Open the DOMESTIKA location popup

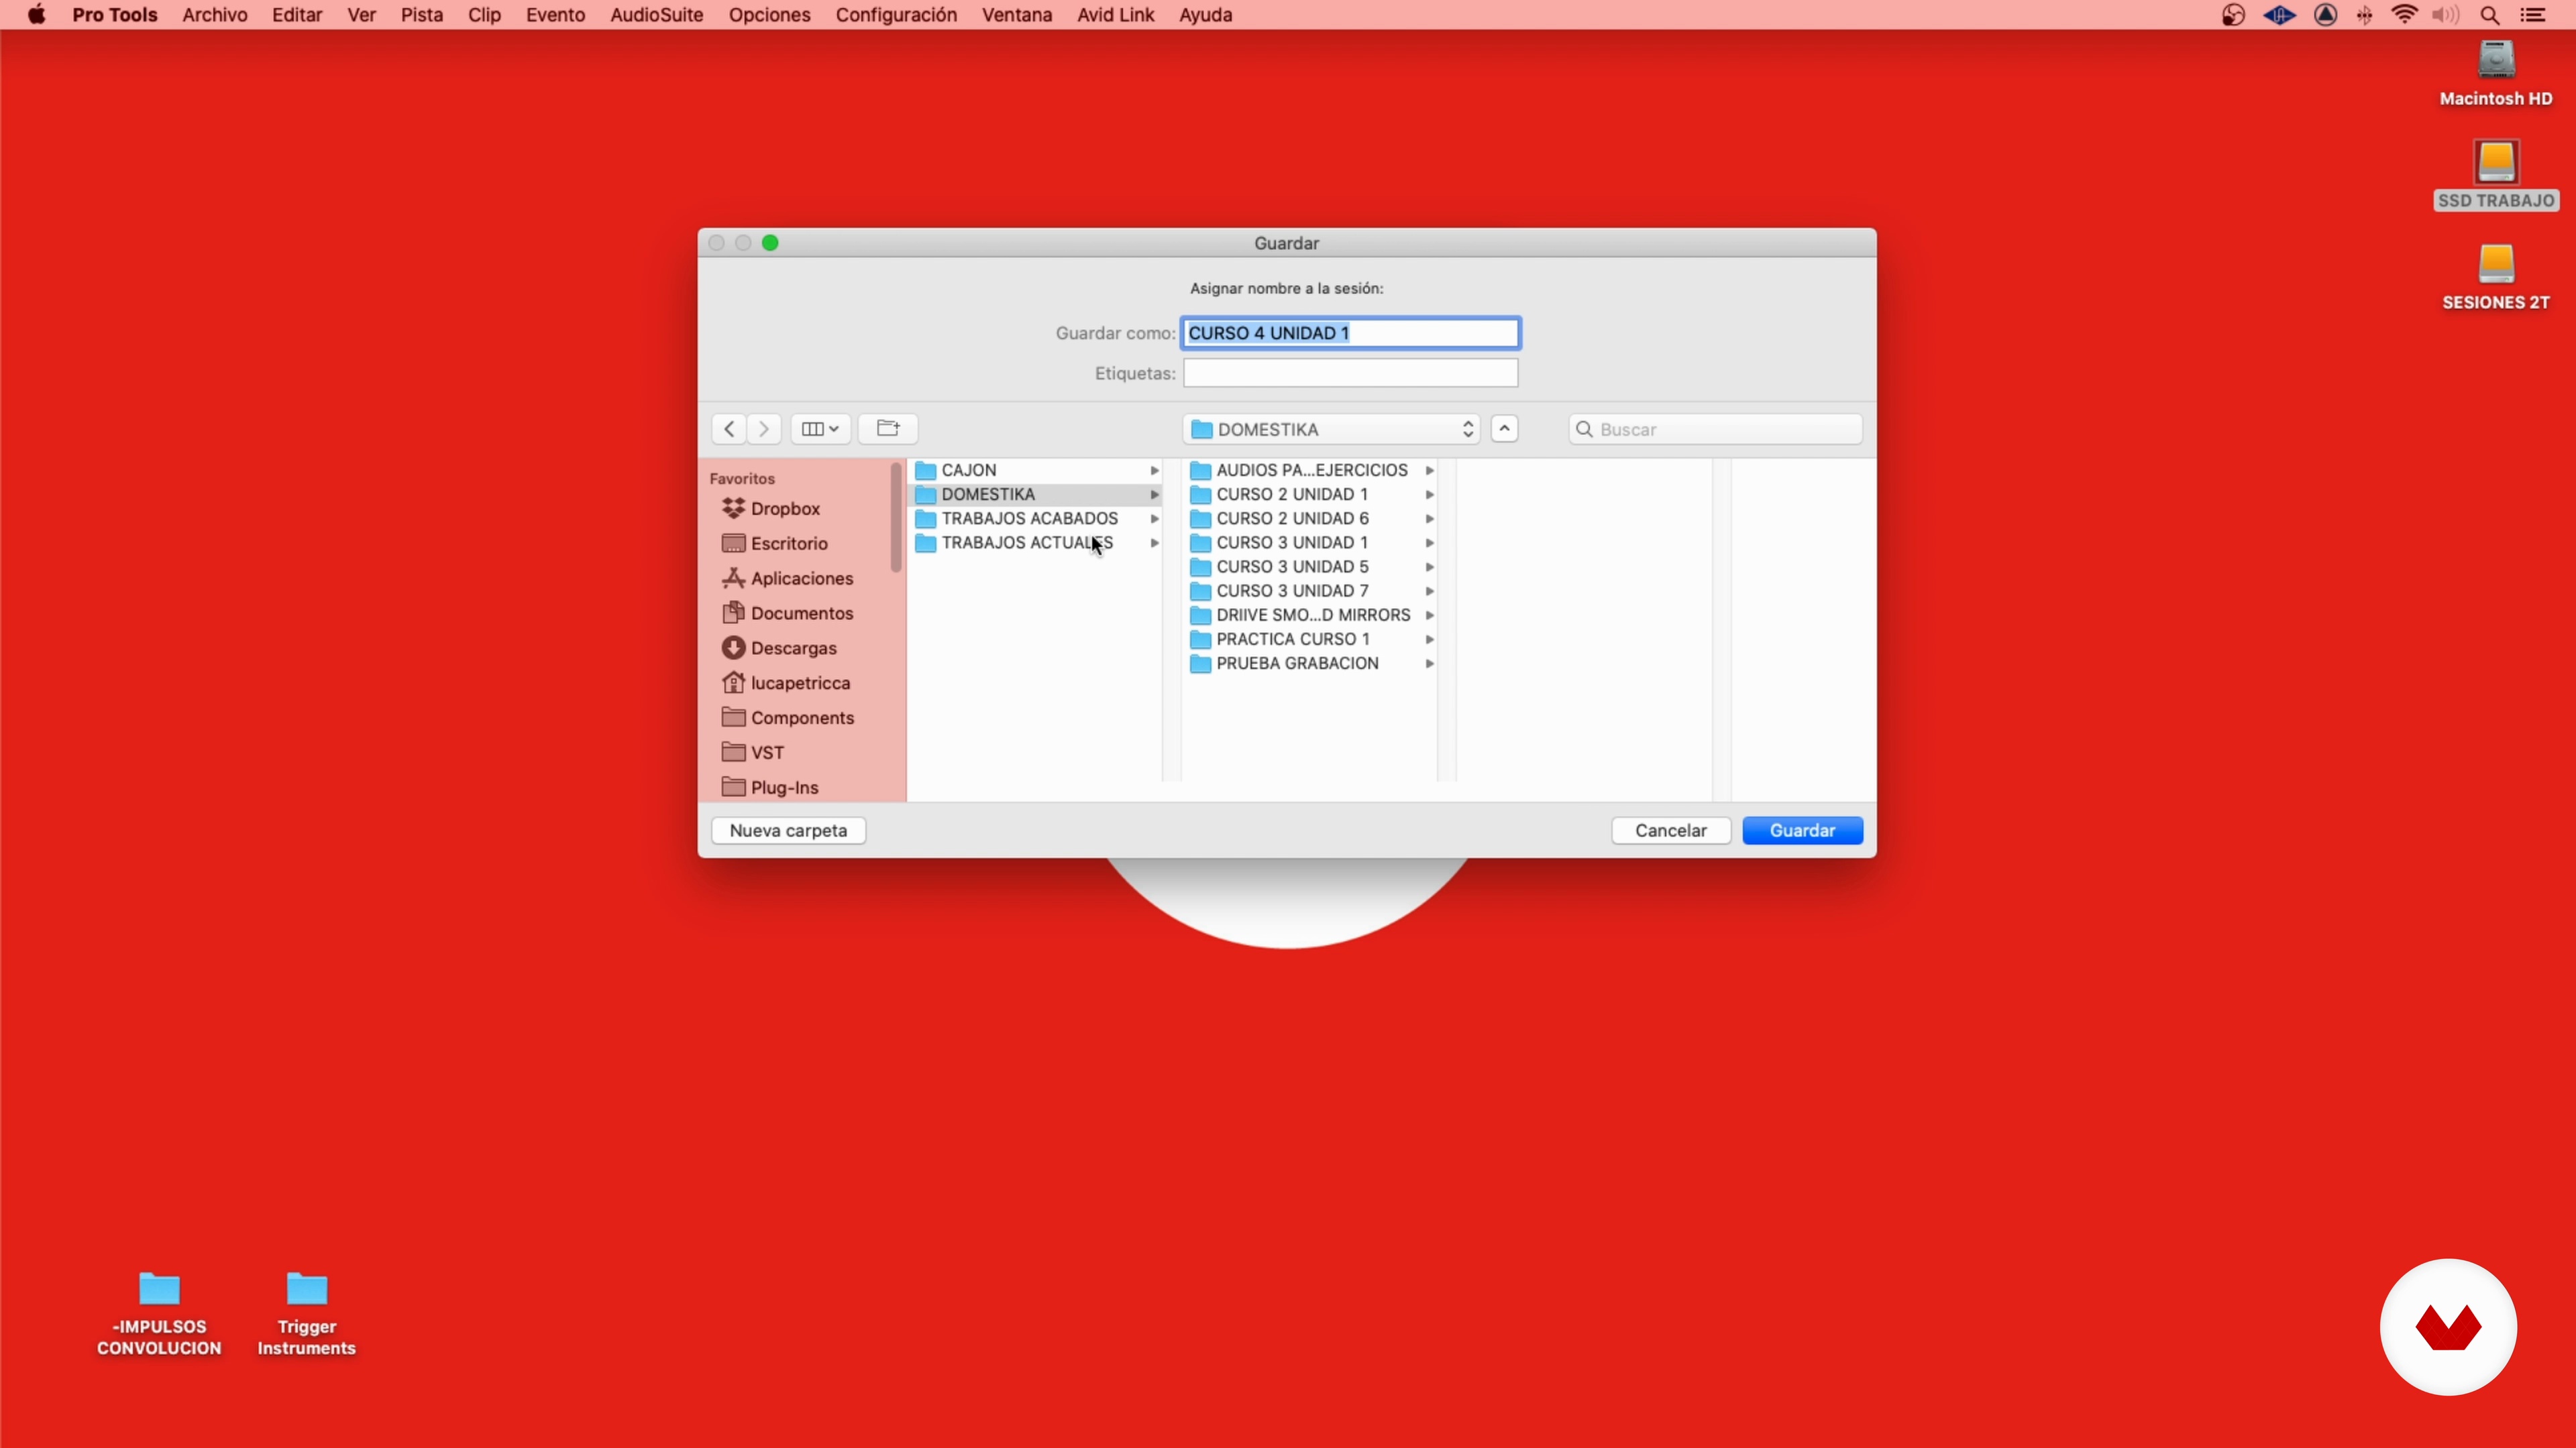pyautogui.click(x=1331, y=429)
